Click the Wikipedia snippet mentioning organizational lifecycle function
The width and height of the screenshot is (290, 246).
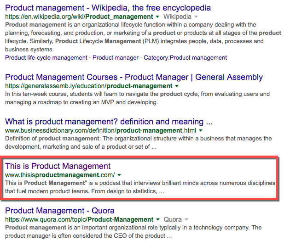(143, 37)
